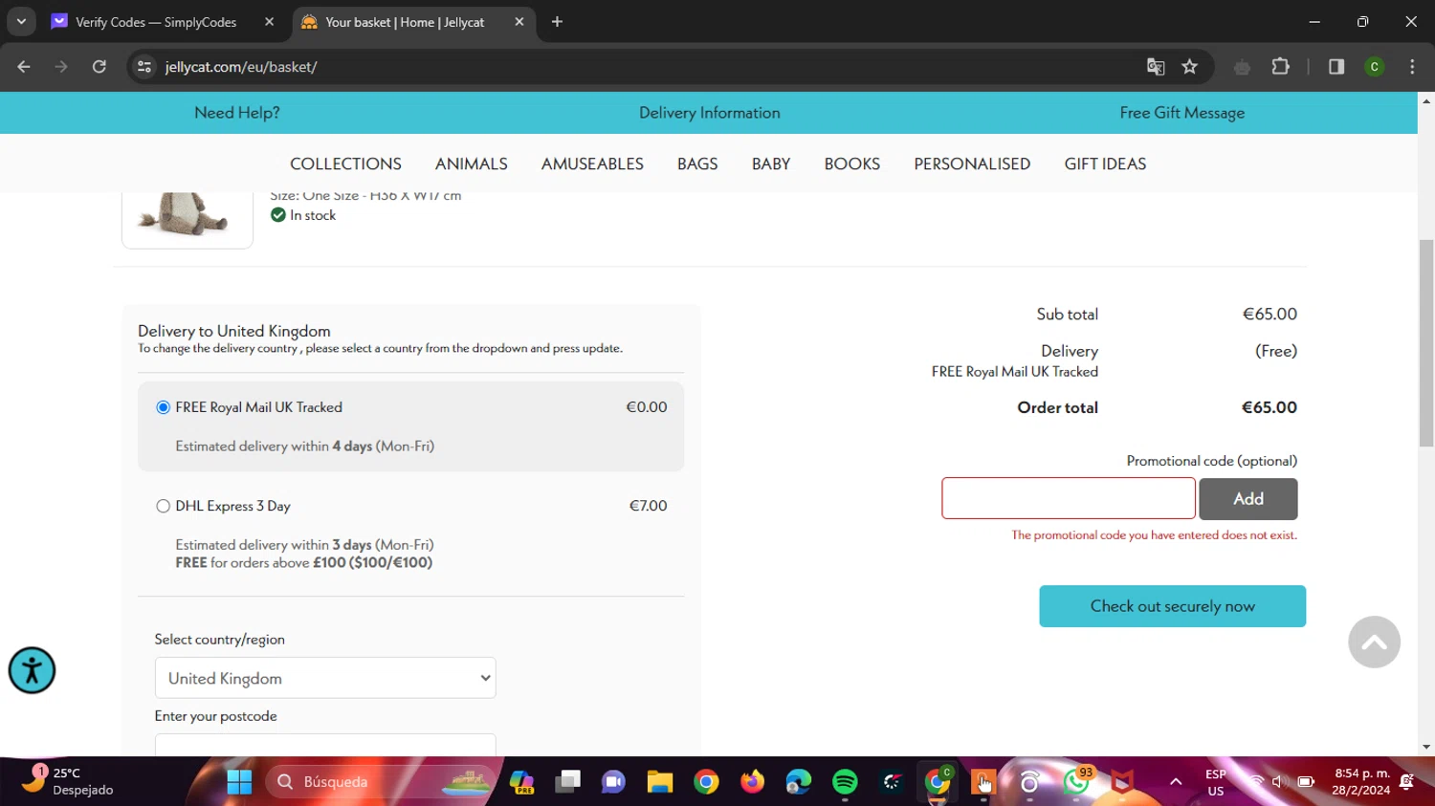Click the ESP US language indicator
The height and width of the screenshot is (806, 1435).
(1216, 782)
